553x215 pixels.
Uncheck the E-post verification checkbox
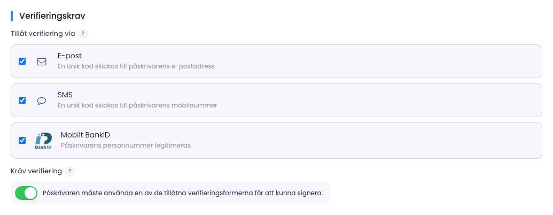click(22, 62)
